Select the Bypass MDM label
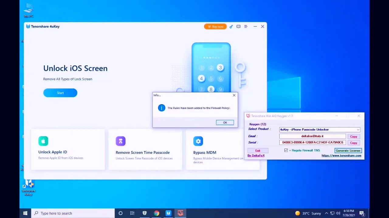The height and width of the screenshot is (218, 389). [x=205, y=152]
